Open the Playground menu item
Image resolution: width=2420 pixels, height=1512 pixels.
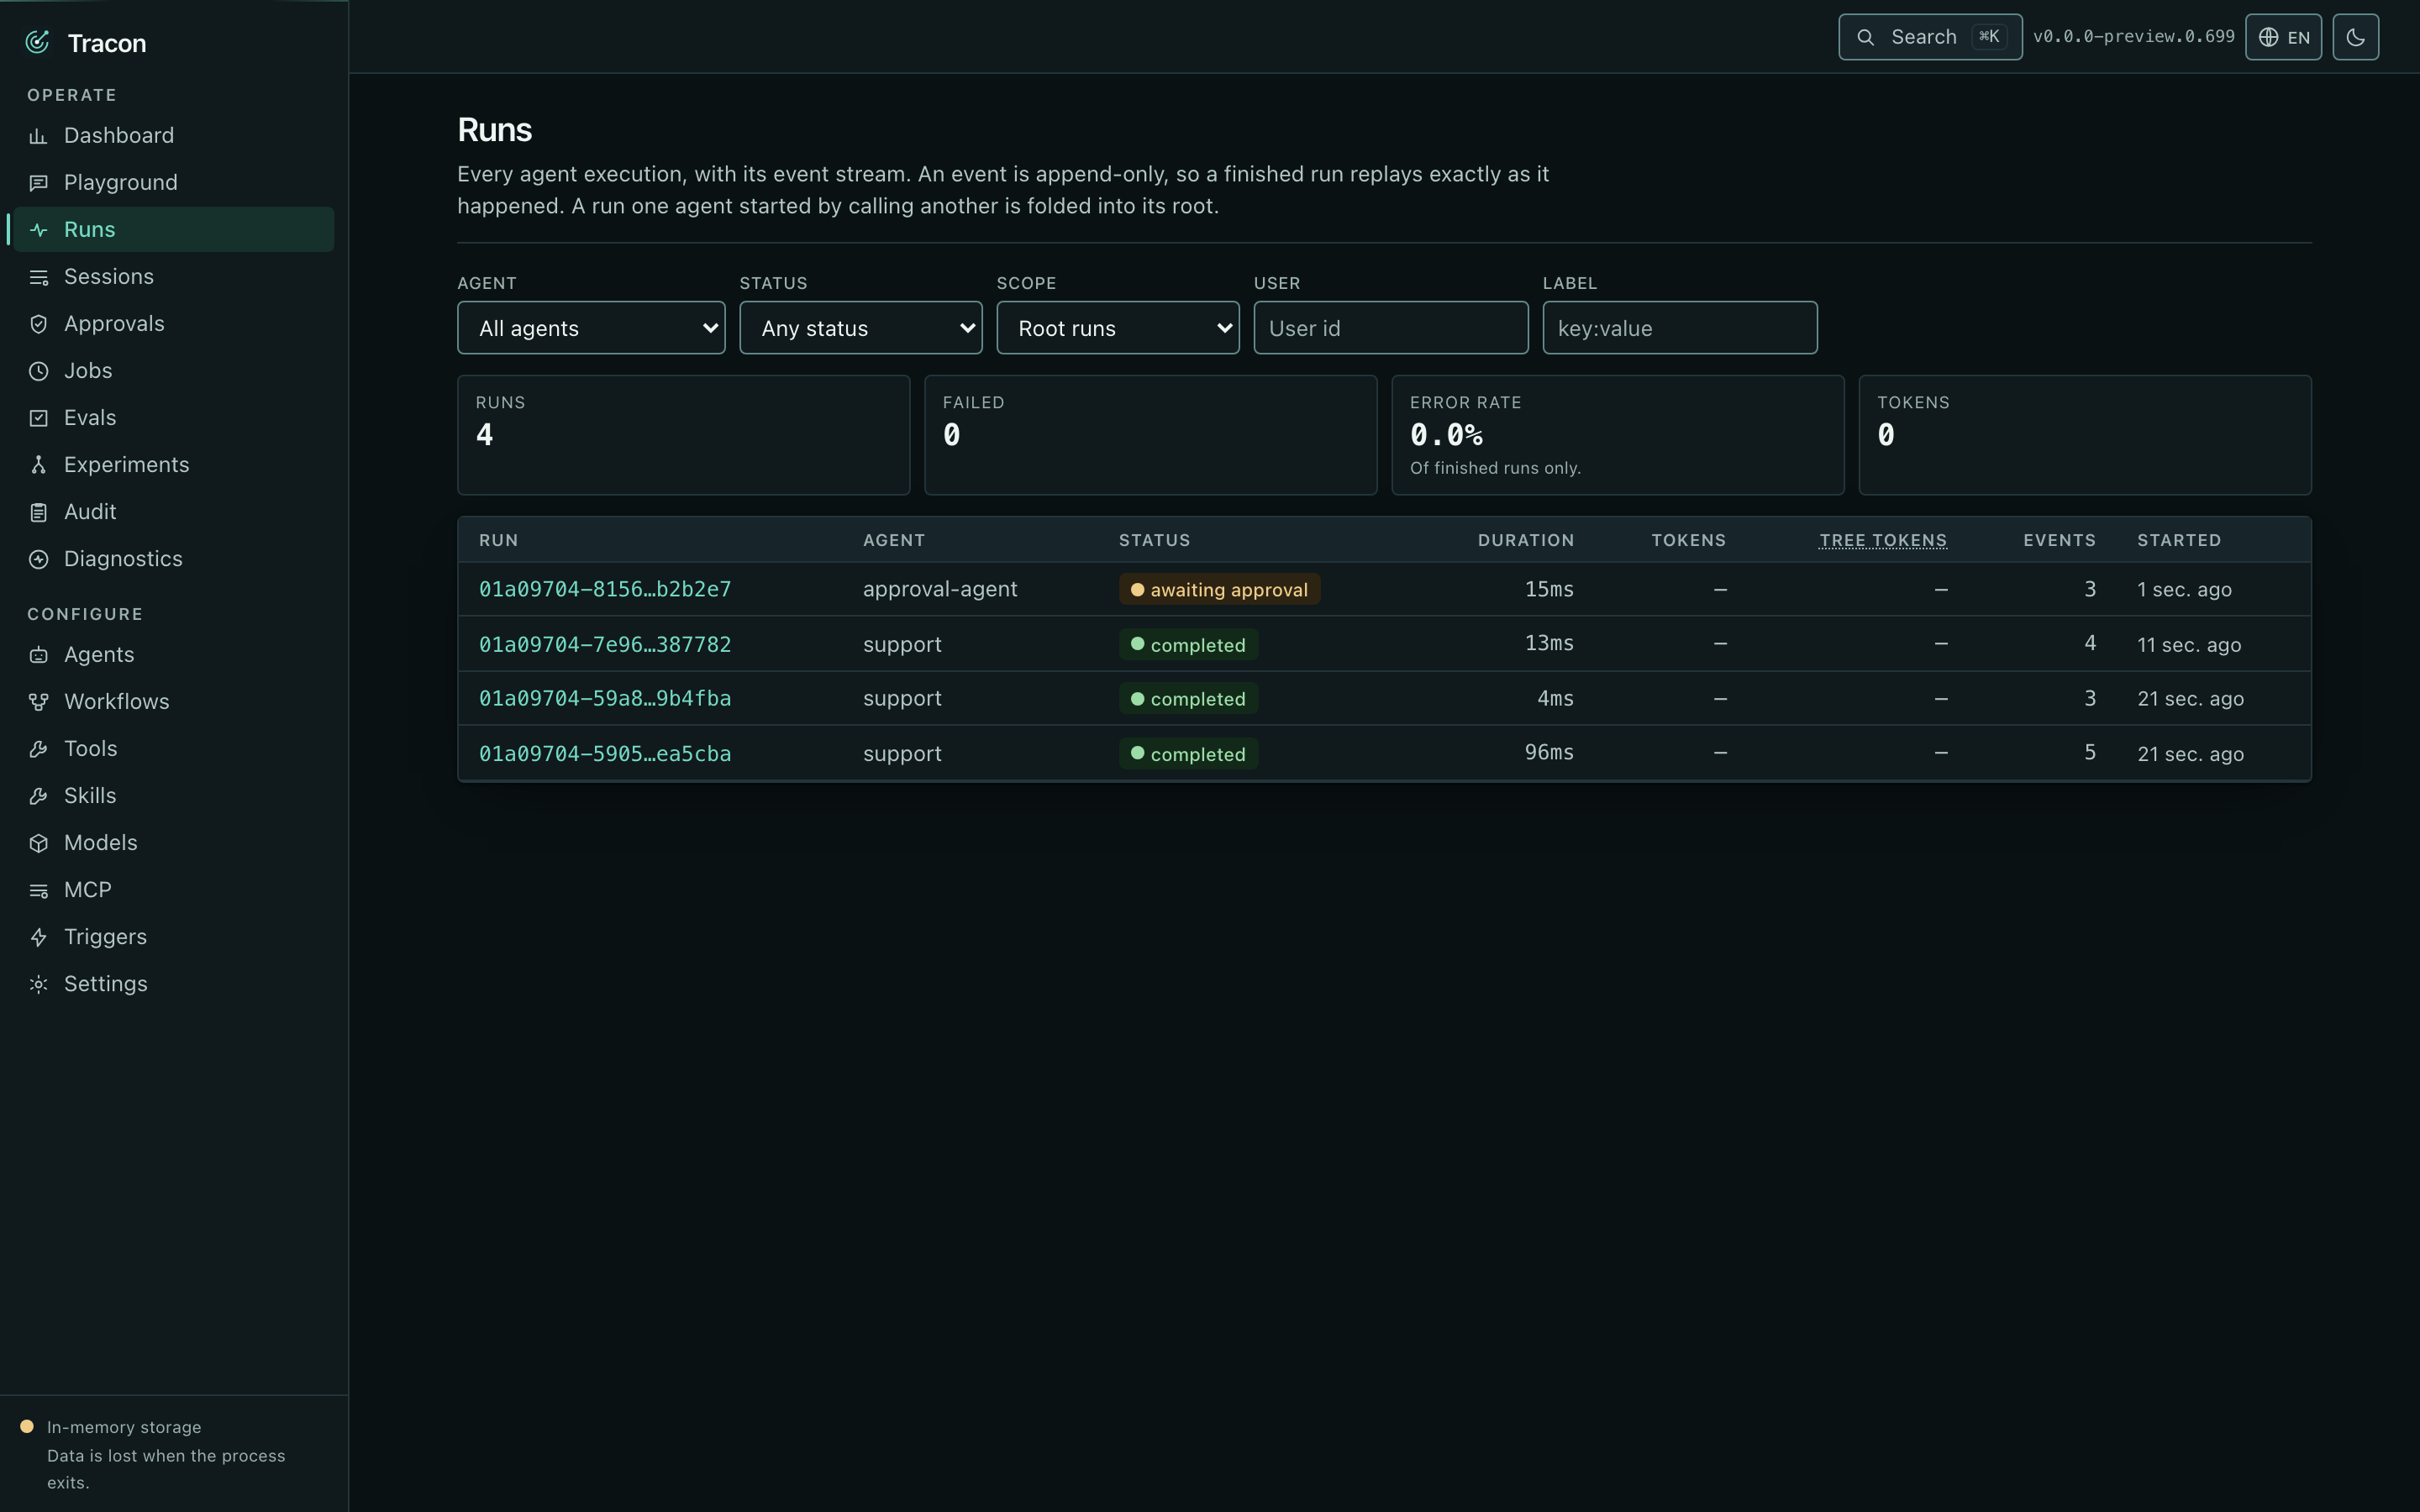[174, 183]
